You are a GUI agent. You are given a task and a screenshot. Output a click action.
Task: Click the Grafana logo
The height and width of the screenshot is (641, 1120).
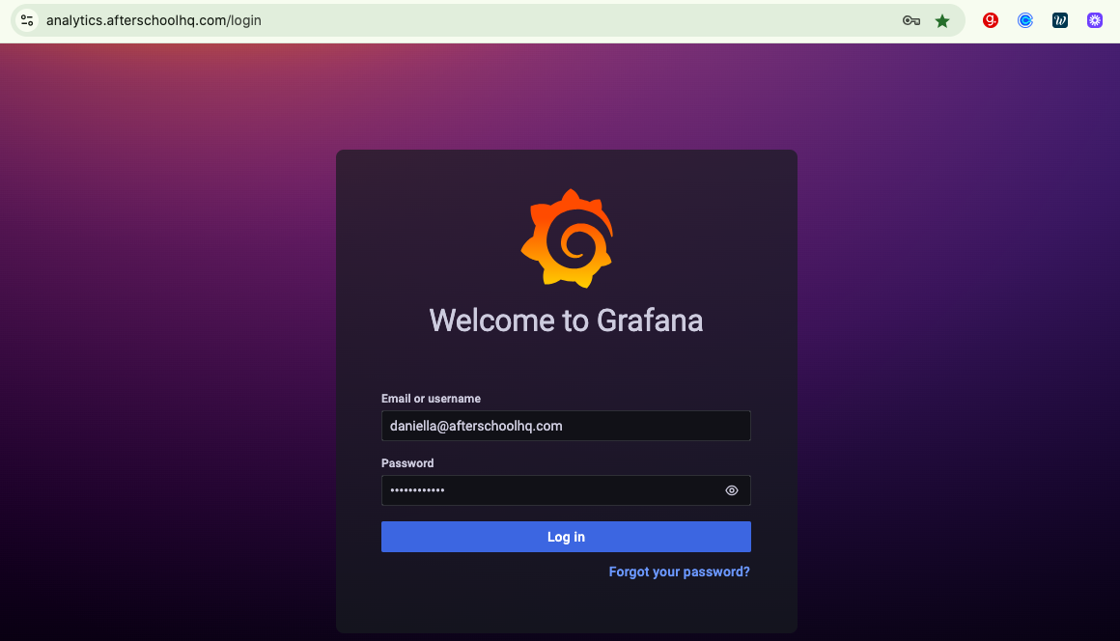click(567, 238)
